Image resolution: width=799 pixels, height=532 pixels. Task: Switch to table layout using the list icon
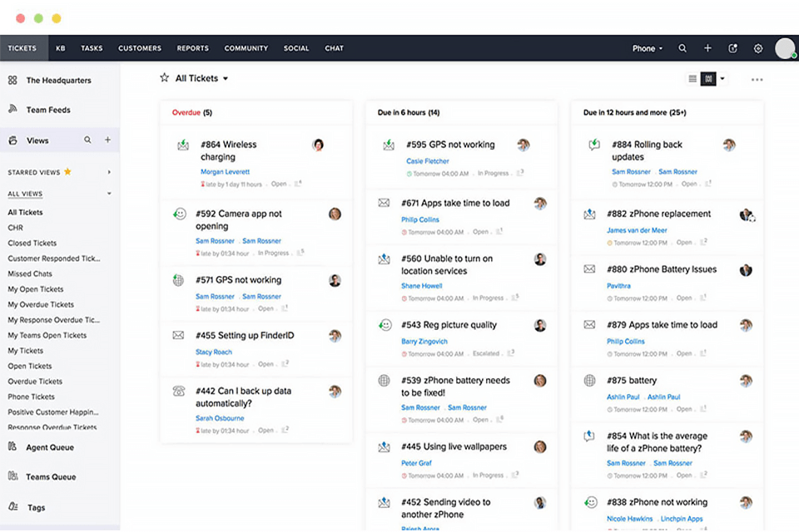pyautogui.click(x=692, y=78)
